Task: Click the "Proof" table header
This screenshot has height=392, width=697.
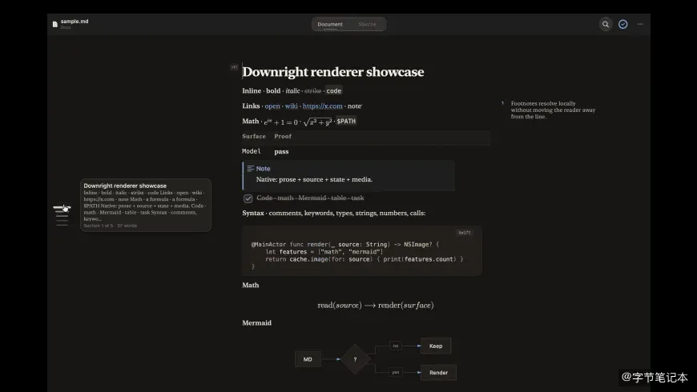Action: click(x=283, y=136)
